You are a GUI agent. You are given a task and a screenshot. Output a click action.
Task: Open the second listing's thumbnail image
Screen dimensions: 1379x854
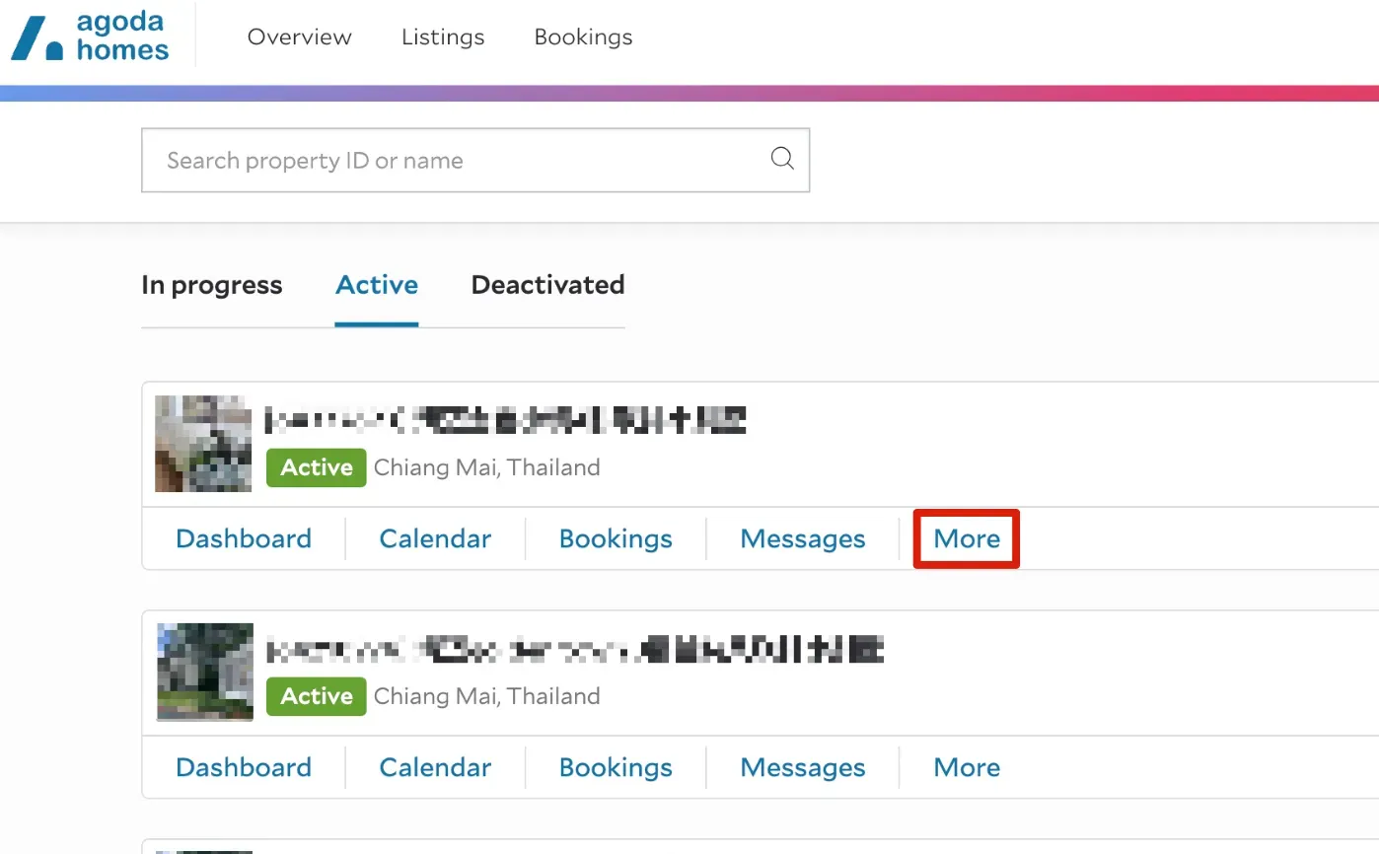204,672
